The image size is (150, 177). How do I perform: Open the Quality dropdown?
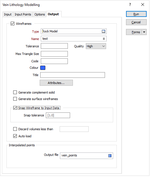[96, 46]
